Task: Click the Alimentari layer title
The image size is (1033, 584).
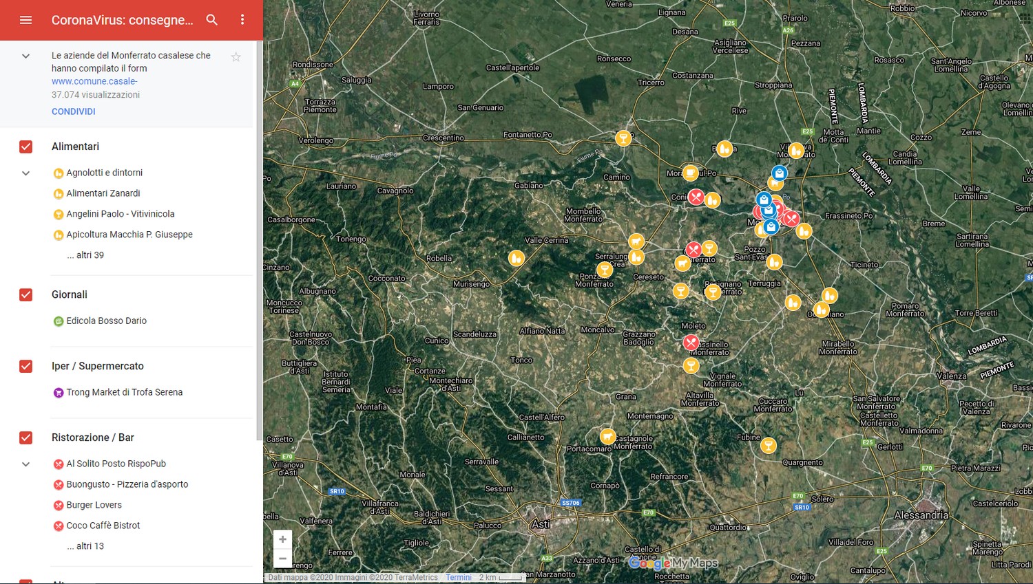Action: click(75, 147)
